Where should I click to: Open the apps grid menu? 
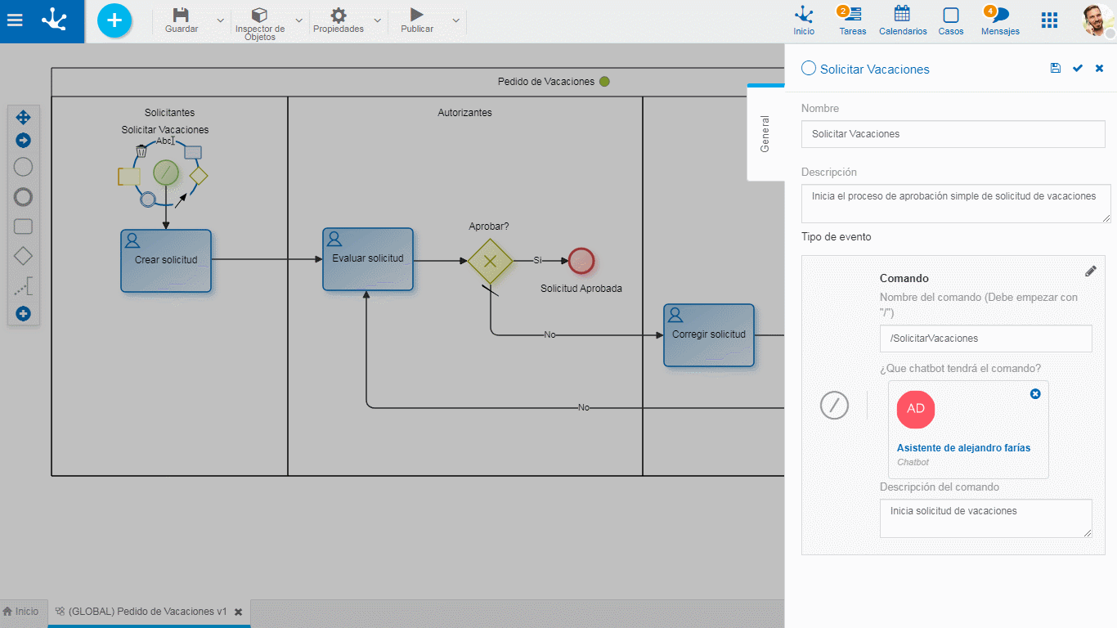coord(1049,20)
